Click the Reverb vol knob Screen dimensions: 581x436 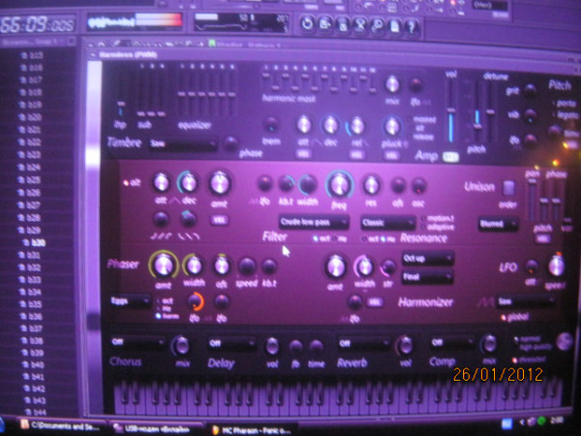coord(405,345)
